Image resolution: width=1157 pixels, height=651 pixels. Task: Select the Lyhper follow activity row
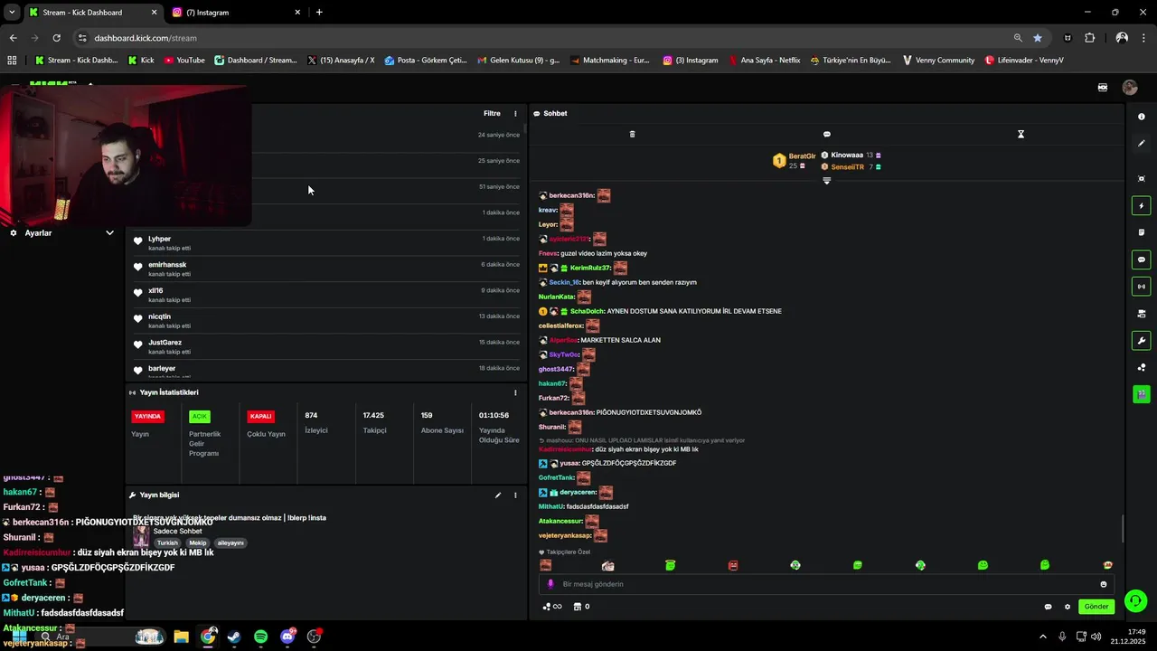[326, 242]
